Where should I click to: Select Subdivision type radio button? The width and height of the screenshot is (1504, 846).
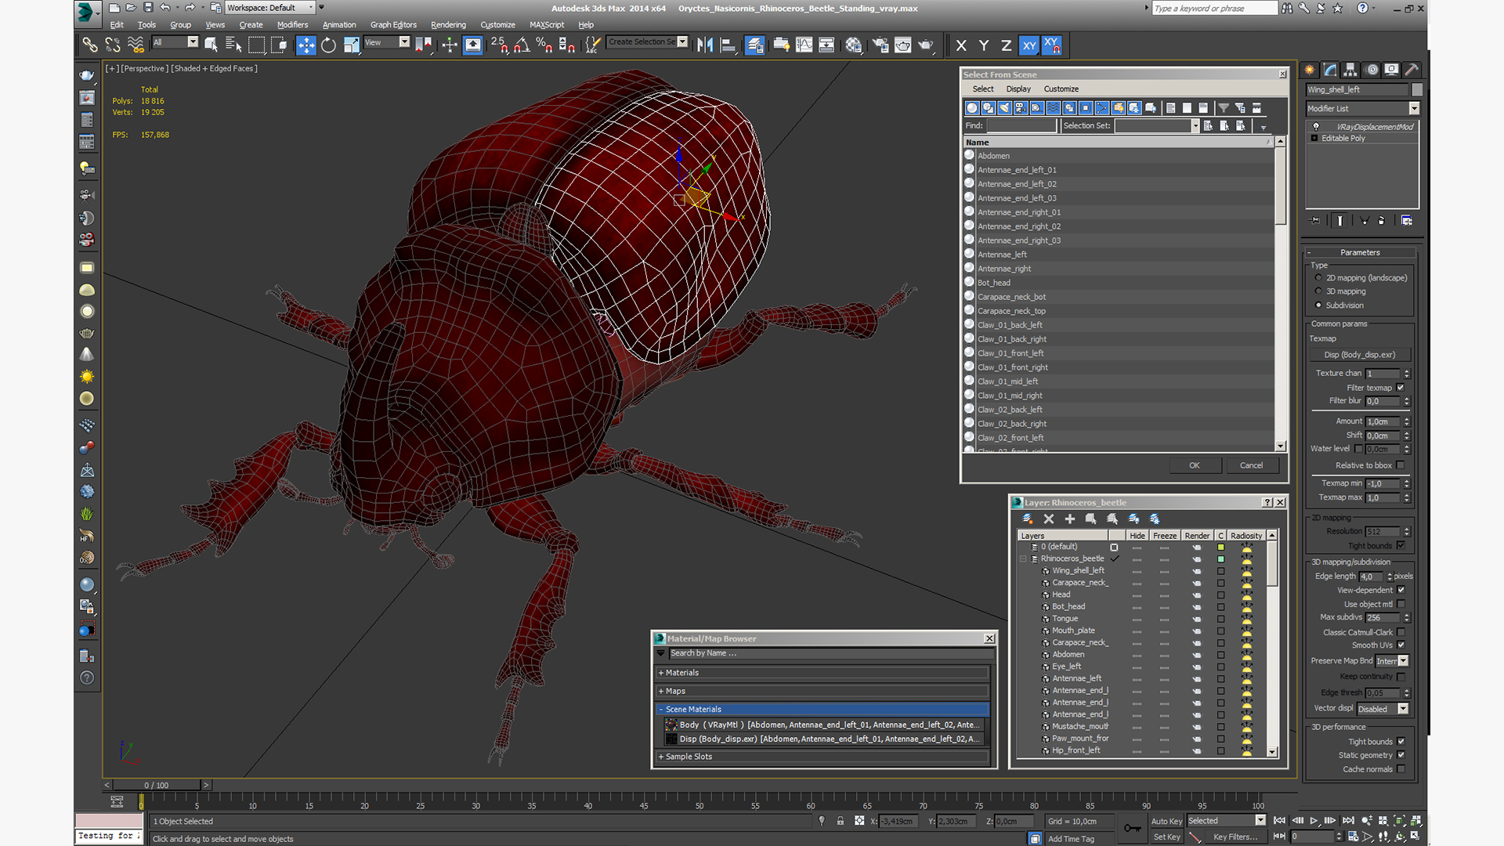1318,305
